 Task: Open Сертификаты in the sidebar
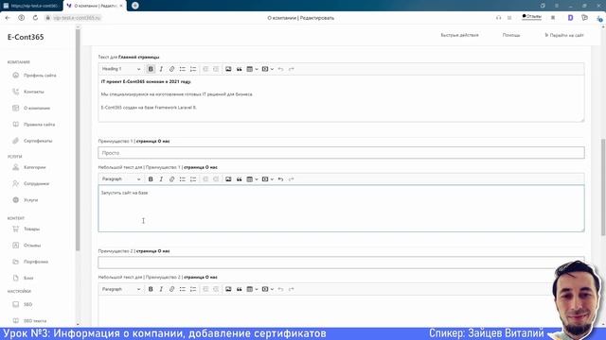(33, 141)
